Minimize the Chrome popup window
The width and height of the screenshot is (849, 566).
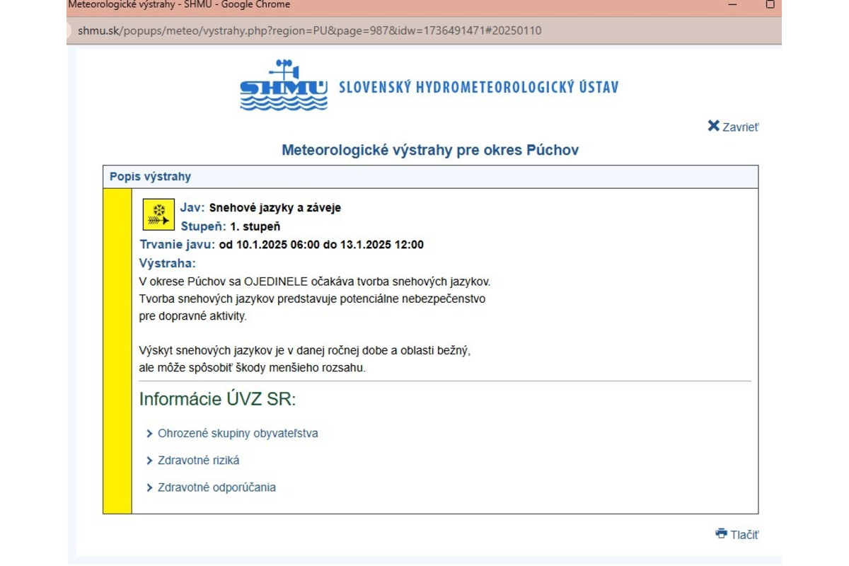[733, 5]
